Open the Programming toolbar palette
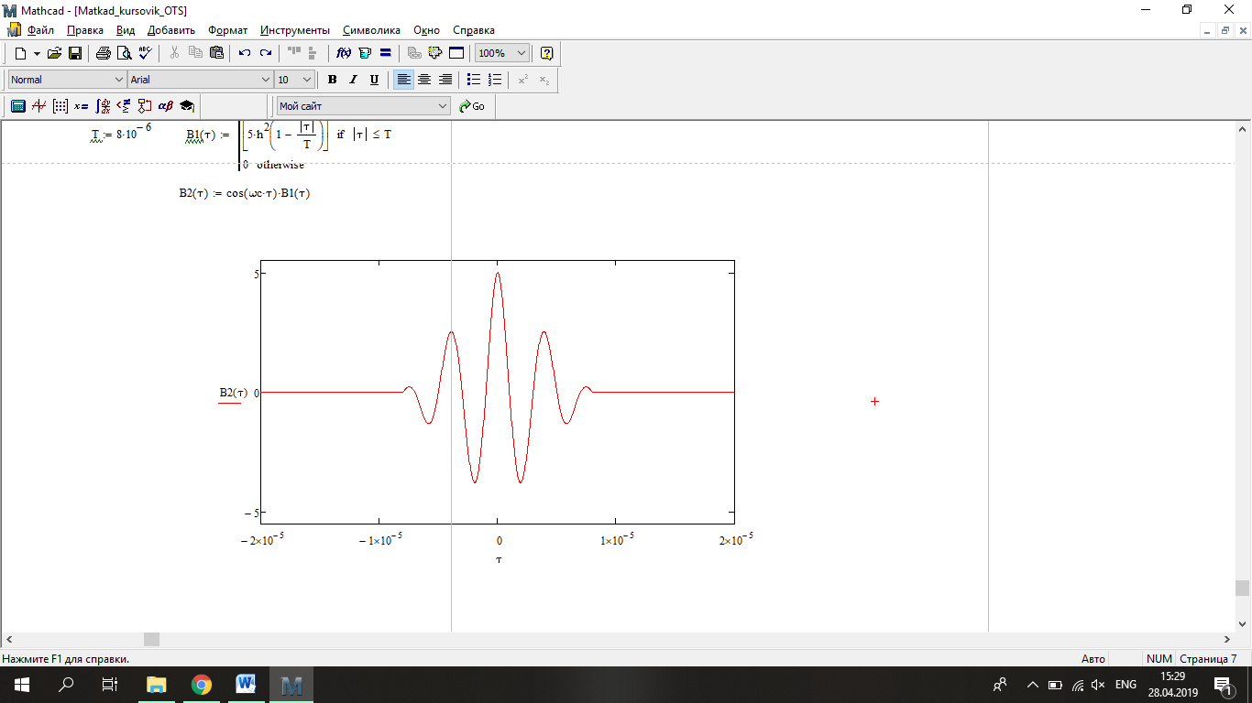 pyautogui.click(x=144, y=106)
